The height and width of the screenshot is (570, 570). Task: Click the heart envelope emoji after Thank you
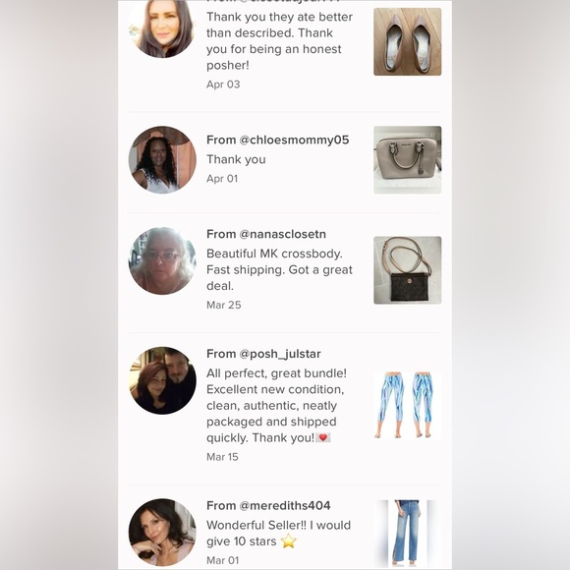coord(322,437)
